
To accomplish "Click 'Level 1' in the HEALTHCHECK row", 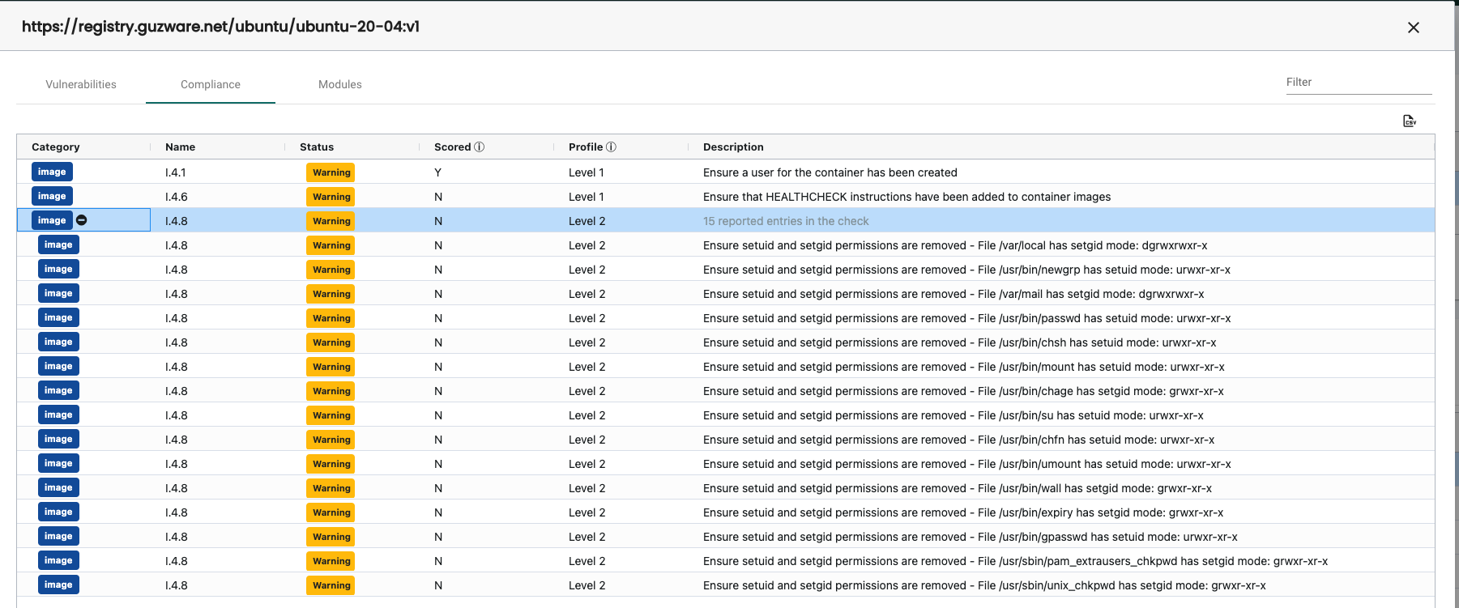I will [587, 197].
